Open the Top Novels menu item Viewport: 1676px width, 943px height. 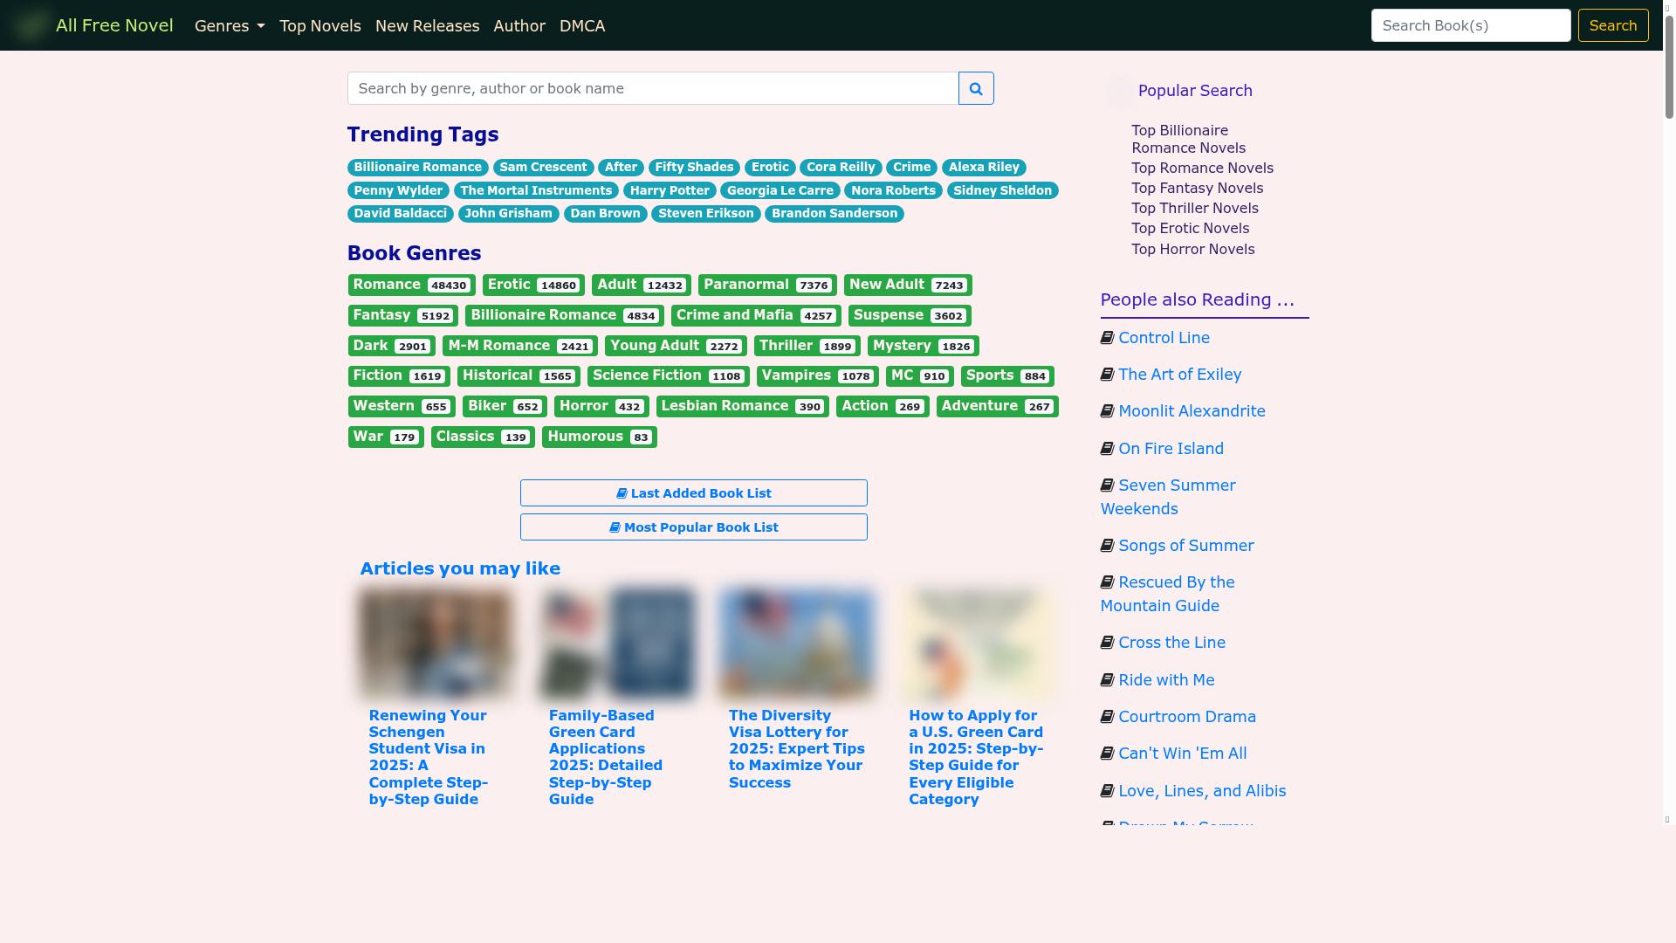(x=319, y=25)
